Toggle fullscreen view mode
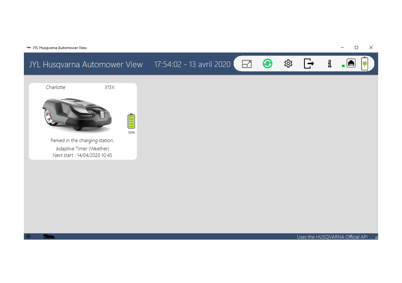Image resolution: width=402 pixels, height=283 pixels. 247,64
